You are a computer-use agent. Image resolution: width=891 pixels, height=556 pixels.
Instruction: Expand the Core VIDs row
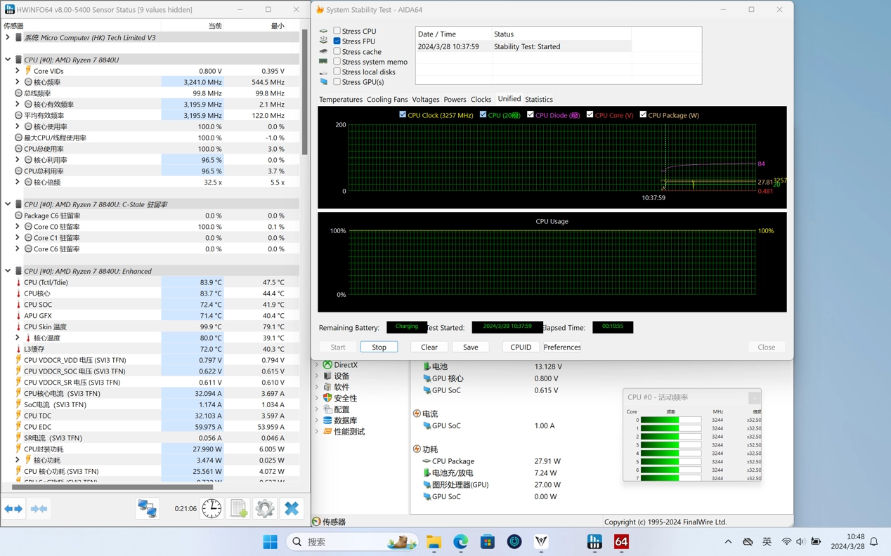click(18, 71)
